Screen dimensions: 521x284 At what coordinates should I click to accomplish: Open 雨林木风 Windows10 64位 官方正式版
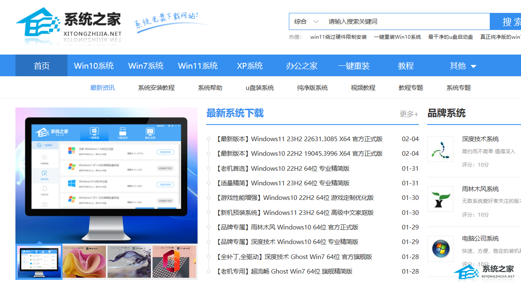(x=287, y=227)
